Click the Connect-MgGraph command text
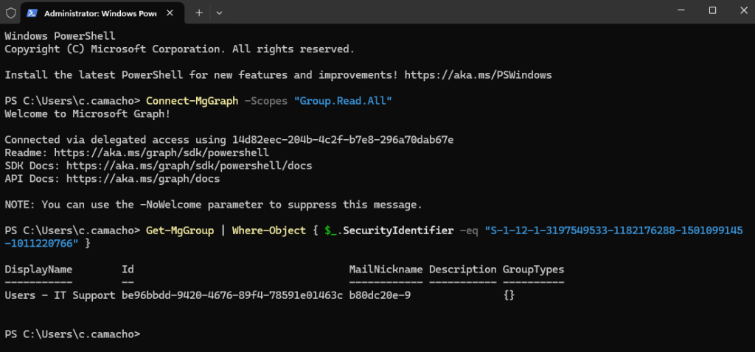This screenshot has height=352, width=755. coord(192,101)
